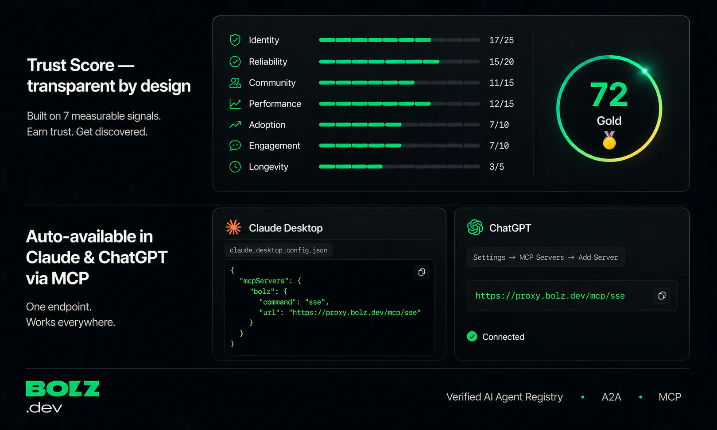Click the "bolz" key in the JSON
The height and width of the screenshot is (430, 717).
point(262,291)
